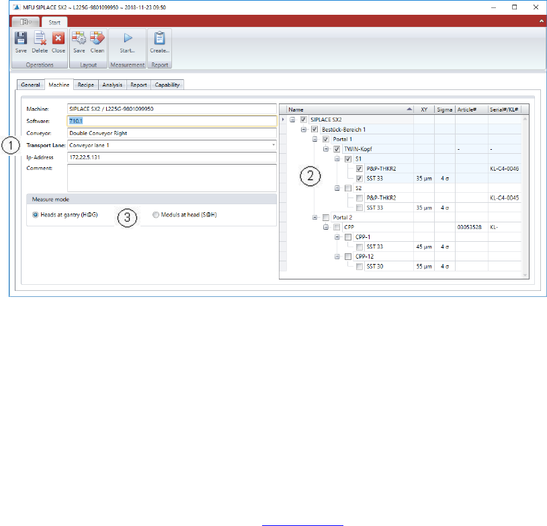Select Moduls at head (S@H) radio button
The width and height of the screenshot is (547, 526).
(156, 215)
